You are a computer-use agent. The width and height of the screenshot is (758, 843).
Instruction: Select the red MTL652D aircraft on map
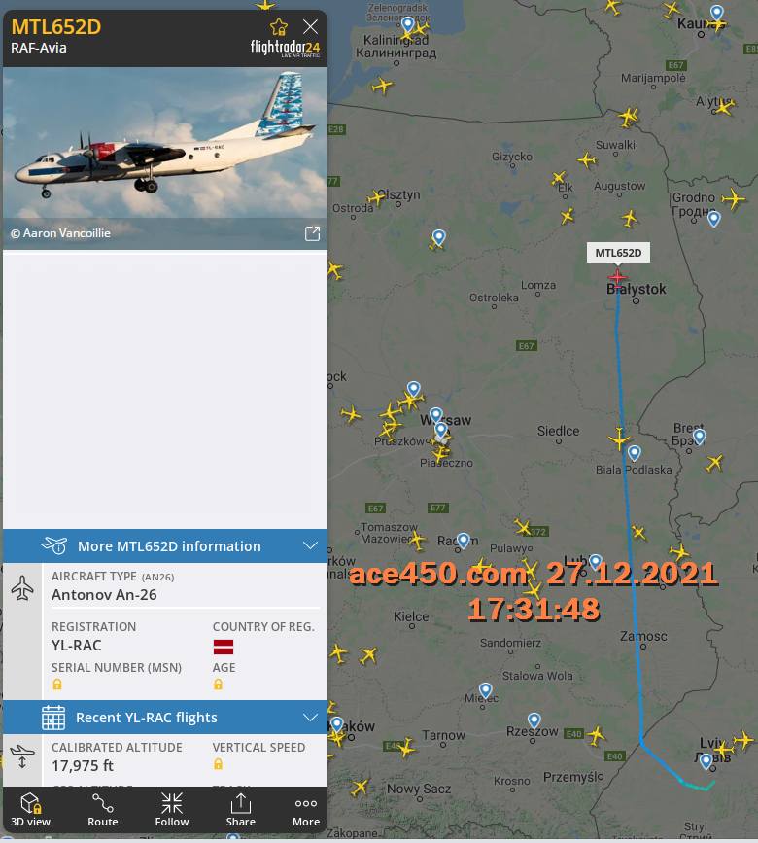(x=617, y=277)
